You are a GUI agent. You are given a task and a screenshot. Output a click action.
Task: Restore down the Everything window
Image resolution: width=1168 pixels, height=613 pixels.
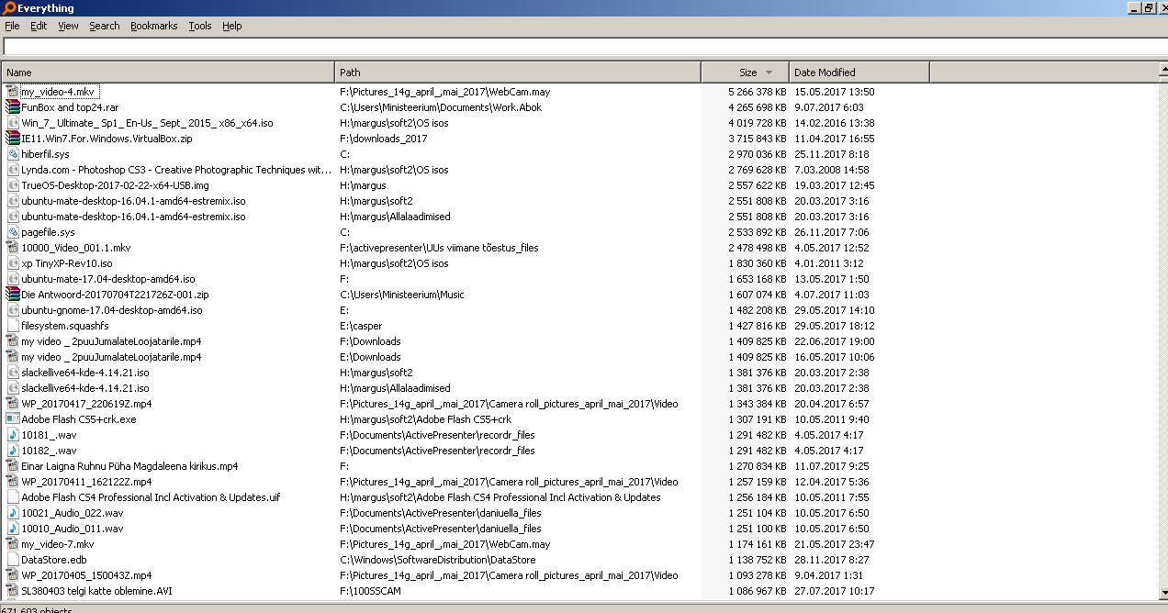pos(1148,7)
